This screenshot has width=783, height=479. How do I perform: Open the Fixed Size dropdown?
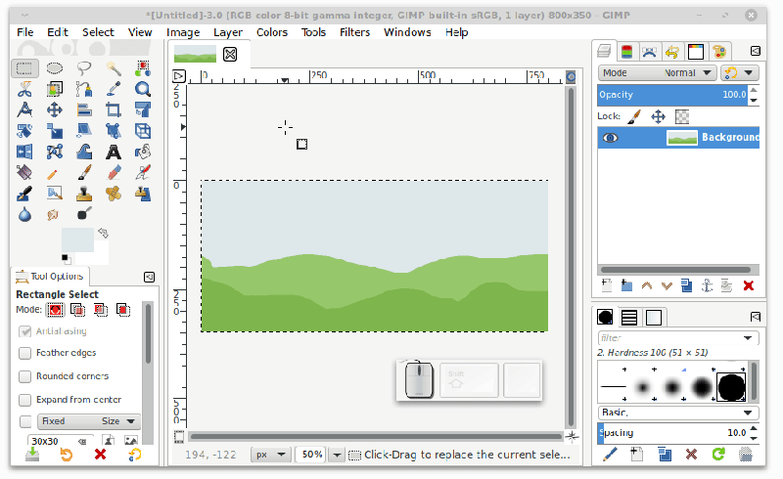89,421
